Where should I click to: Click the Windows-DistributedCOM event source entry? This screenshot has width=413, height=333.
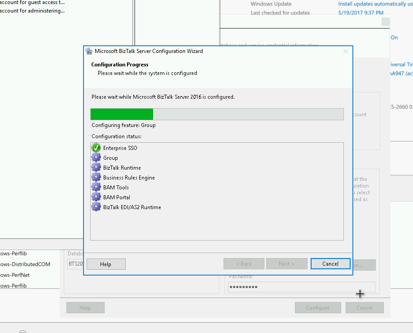25,264
